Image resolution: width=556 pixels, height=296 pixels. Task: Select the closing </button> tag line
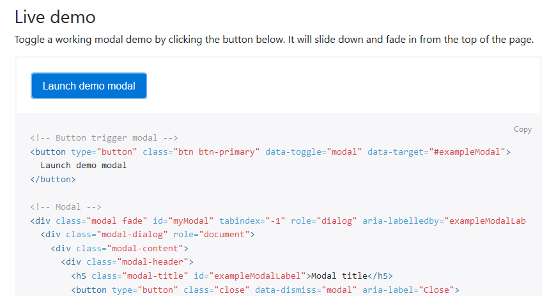coord(53,179)
